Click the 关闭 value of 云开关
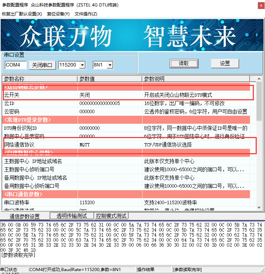Screen dimensions: 265x274 point(85,95)
